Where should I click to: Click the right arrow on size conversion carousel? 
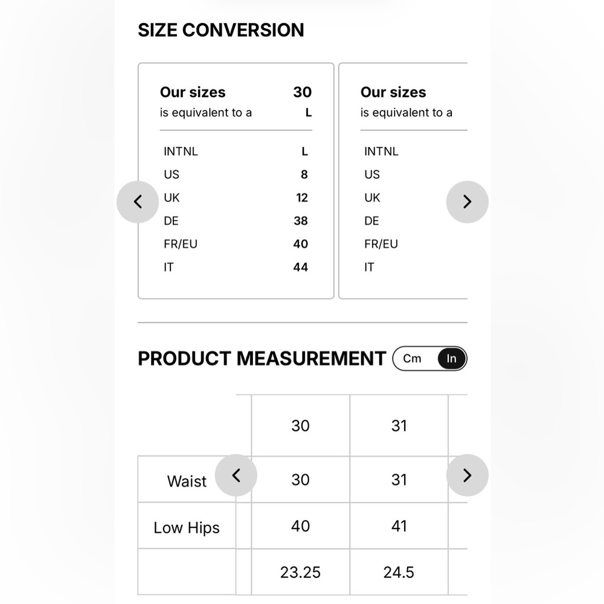[467, 202]
